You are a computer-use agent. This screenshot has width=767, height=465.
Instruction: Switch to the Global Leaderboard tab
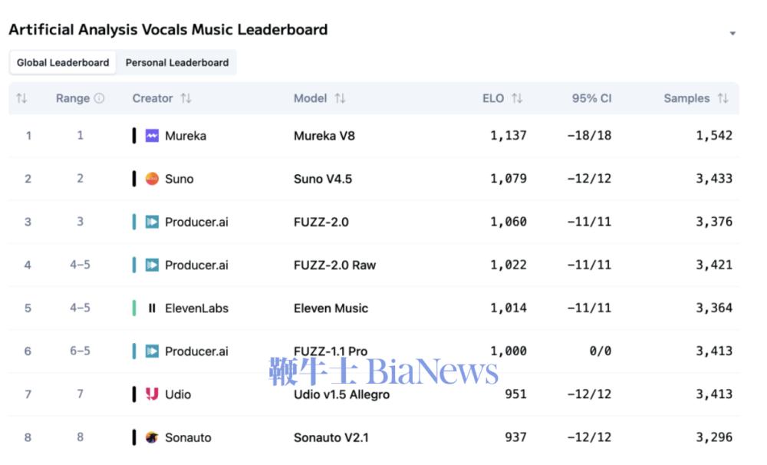63,63
